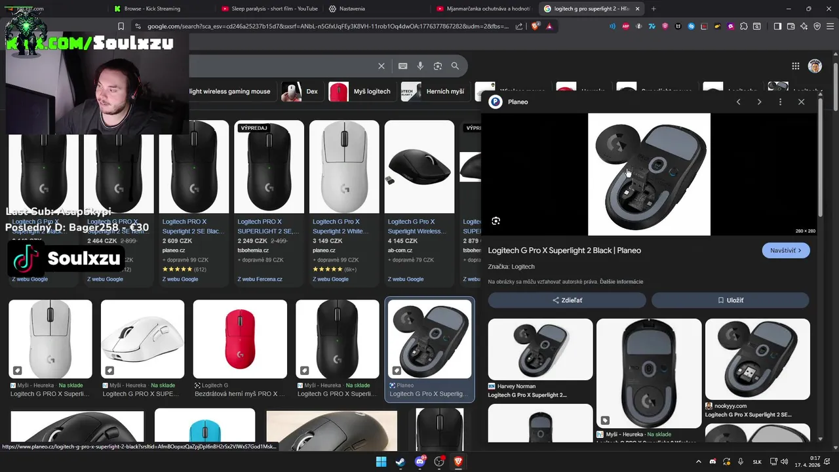Open the extensions puzzle menu
The height and width of the screenshot is (472, 839).
pos(744,26)
